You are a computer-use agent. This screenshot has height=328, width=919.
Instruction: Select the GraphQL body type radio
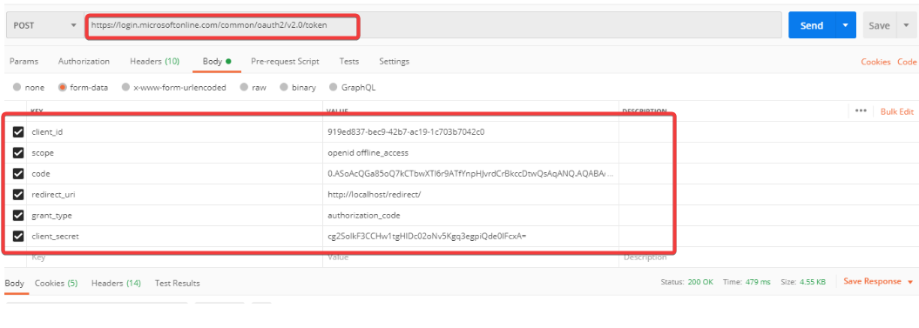[334, 87]
